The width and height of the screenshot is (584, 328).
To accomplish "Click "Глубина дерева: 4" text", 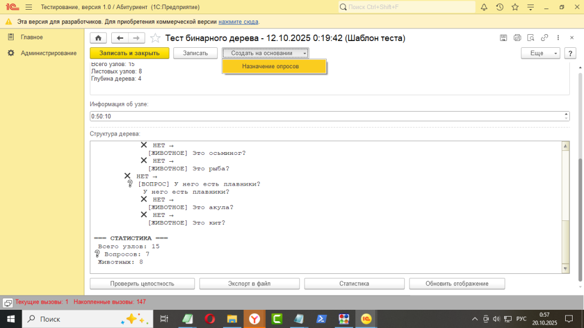I will coord(116,79).
